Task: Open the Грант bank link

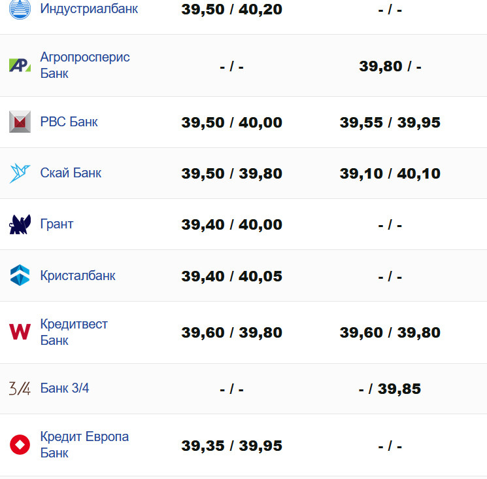Action: 57,224
